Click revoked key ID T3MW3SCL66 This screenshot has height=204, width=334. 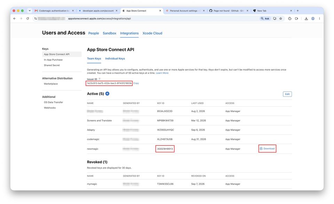point(165,184)
